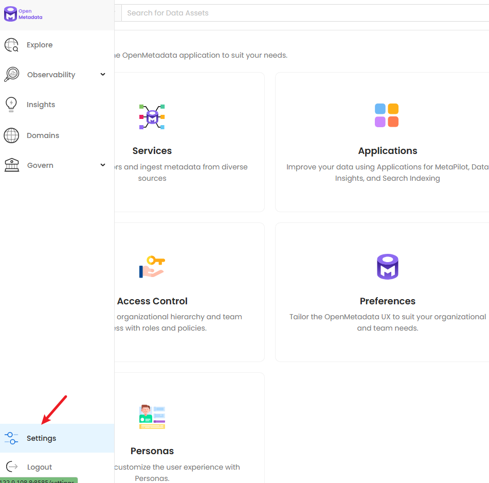
Task: Click the OpenMetadata logo icon
Action: [x=10, y=14]
